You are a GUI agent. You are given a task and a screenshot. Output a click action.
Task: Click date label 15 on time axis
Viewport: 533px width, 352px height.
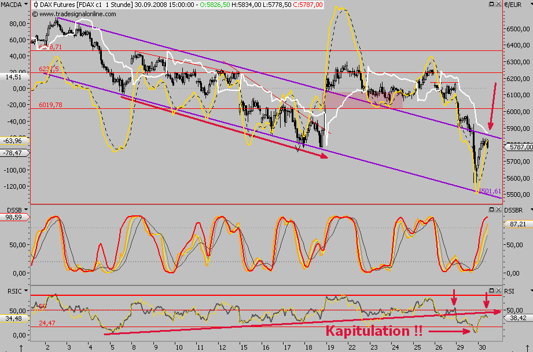click(244, 347)
